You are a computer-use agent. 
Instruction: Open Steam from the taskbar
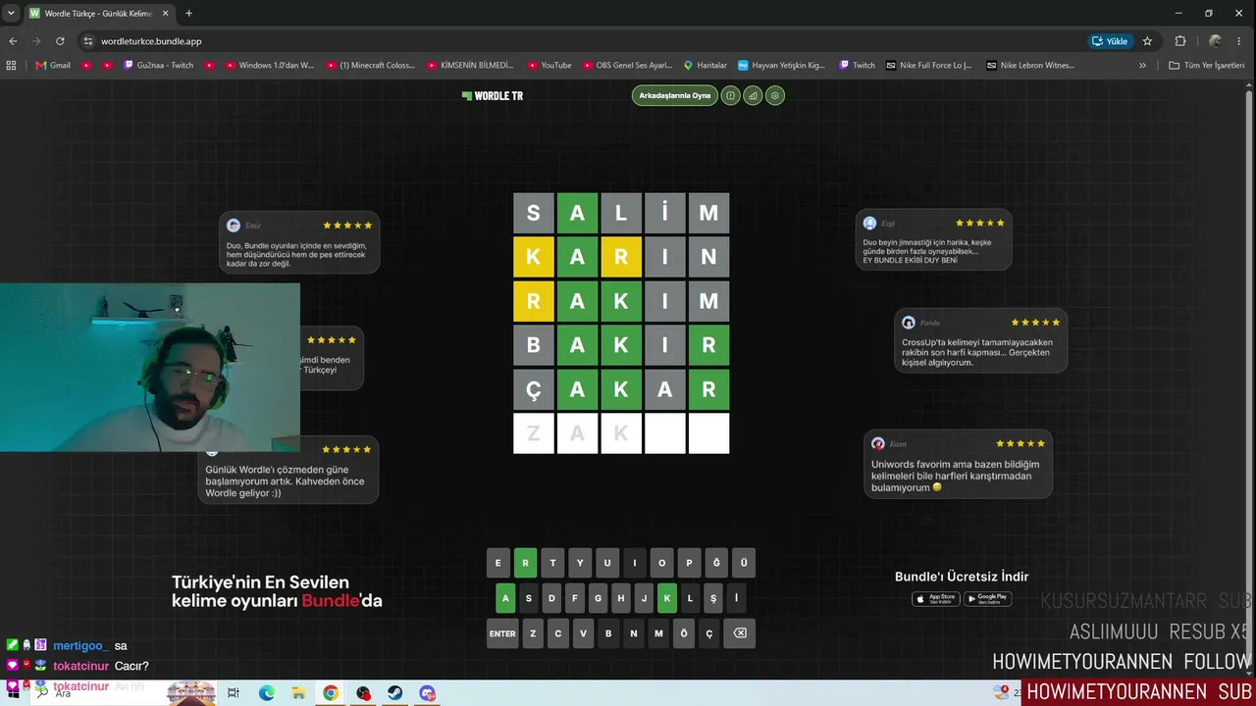(x=395, y=693)
